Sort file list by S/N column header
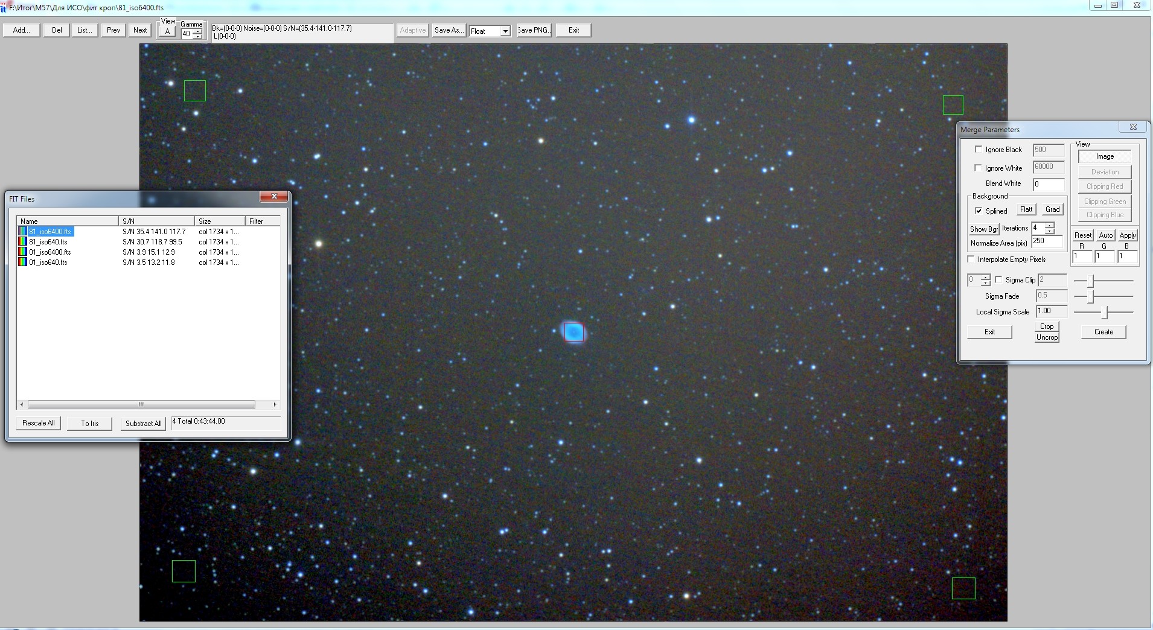1153x630 pixels. tap(156, 221)
